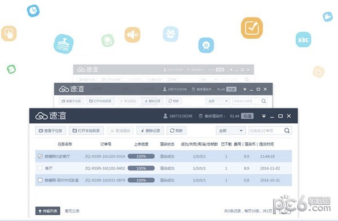Click user 18673158298 in the middle window
338x221 pixels.
pyautogui.click(x=175, y=89)
